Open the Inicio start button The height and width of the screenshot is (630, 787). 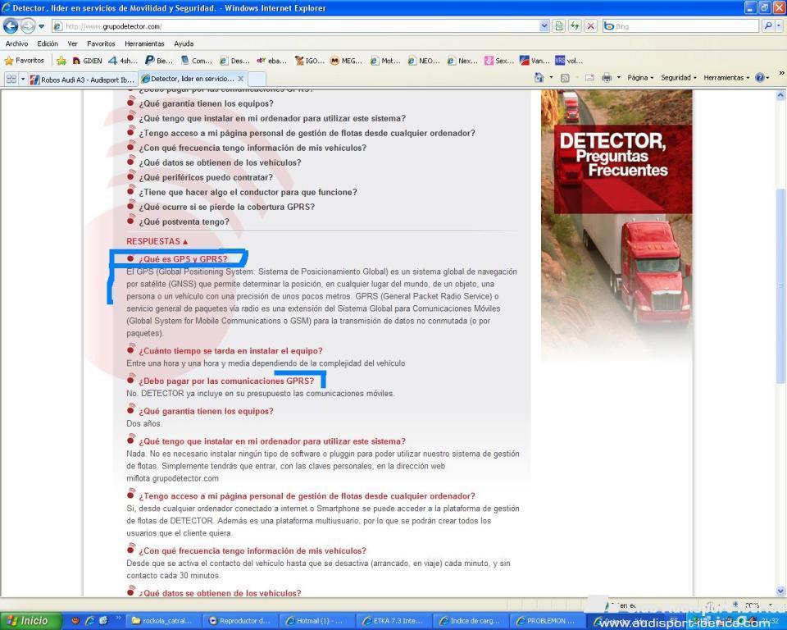(30, 621)
